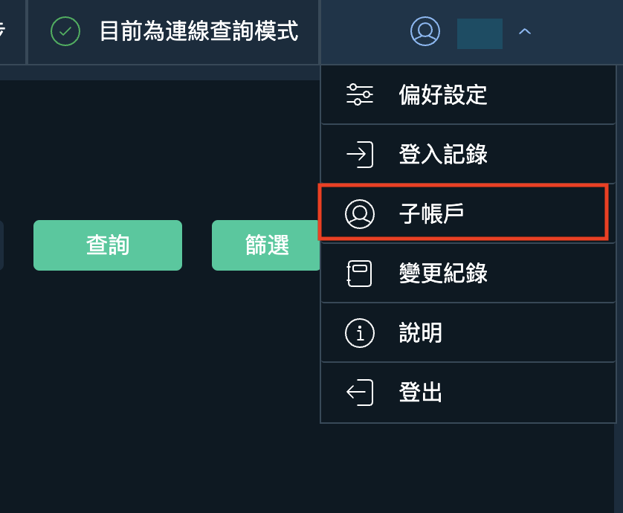Collapse the account menu chevron
Image resolution: width=623 pixels, height=513 pixels.
tap(525, 31)
